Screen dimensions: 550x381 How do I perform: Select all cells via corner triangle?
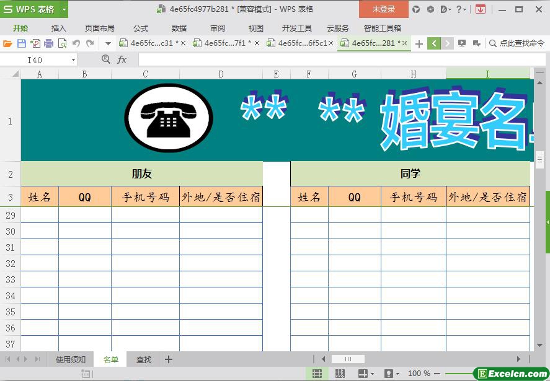pyautogui.click(x=15, y=74)
